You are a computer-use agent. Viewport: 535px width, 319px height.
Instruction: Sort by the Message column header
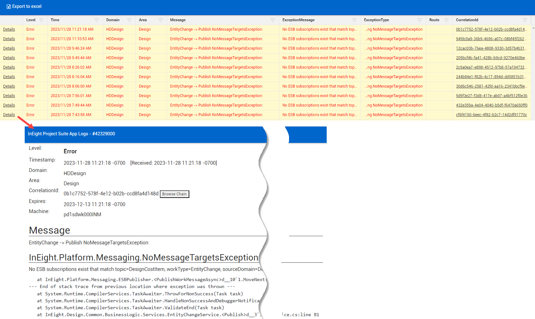178,20
